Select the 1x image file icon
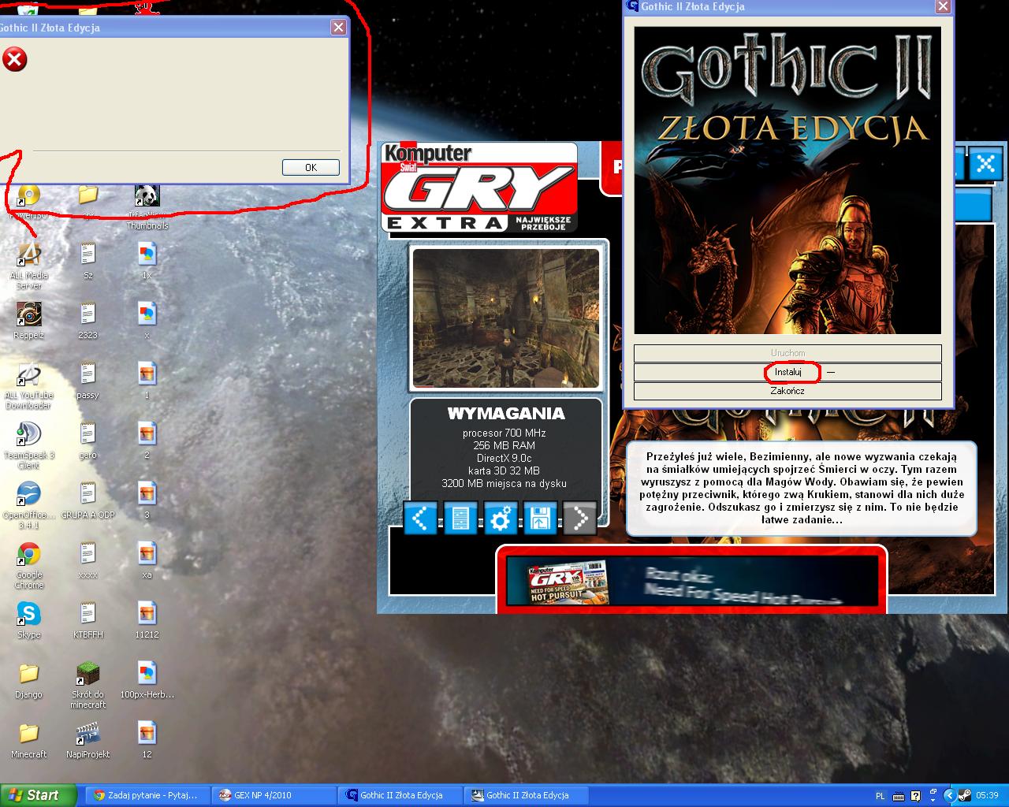1009x807 pixels. coord(147,260)
